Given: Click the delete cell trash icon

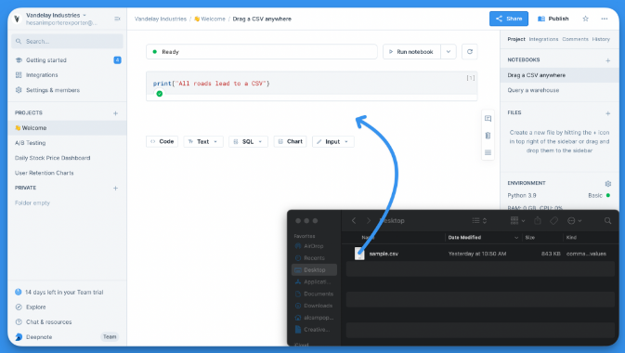Looking at the screenshot, I should tap(488, 136).
